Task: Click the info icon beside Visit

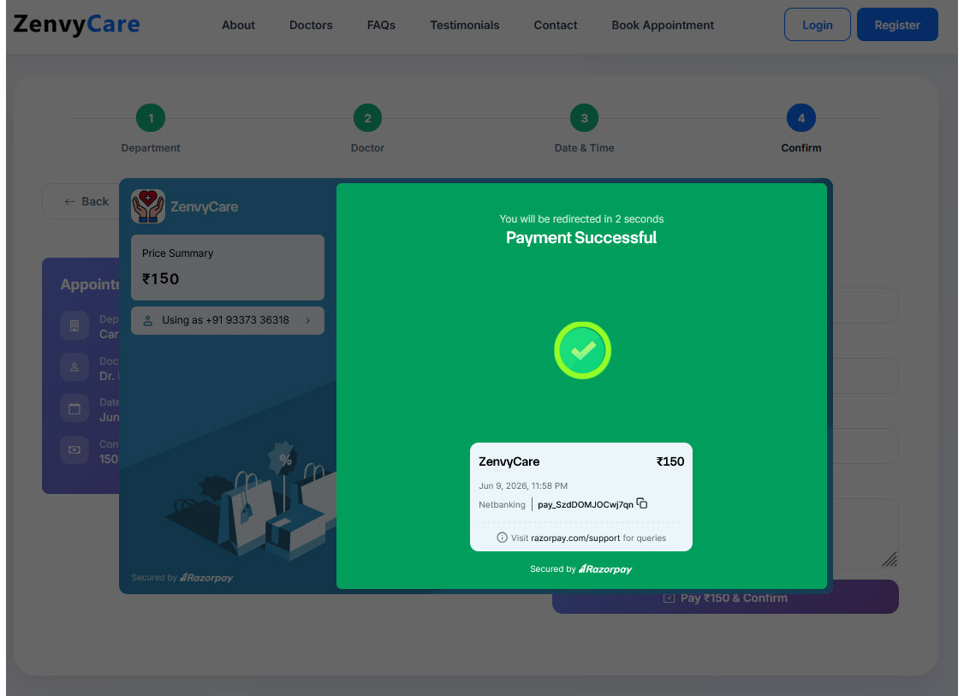Action: [502, 538]
